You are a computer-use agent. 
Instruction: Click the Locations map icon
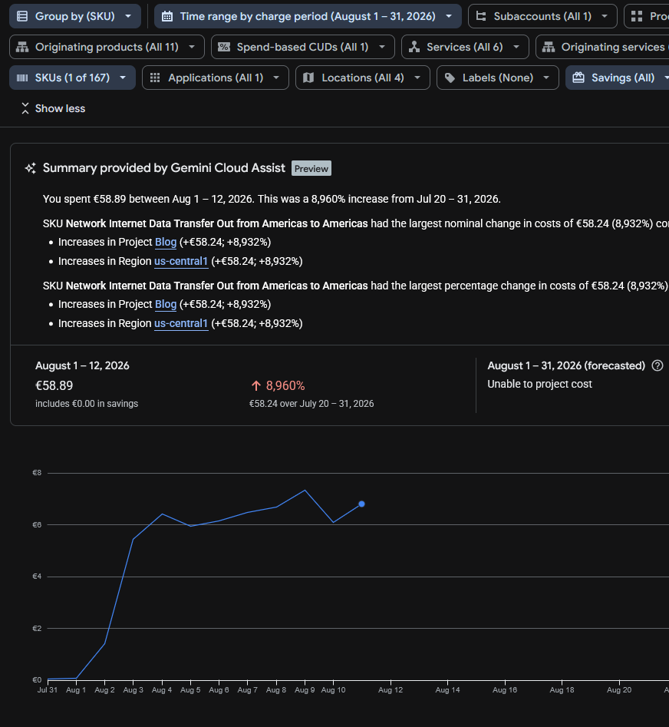click(308, 78)
